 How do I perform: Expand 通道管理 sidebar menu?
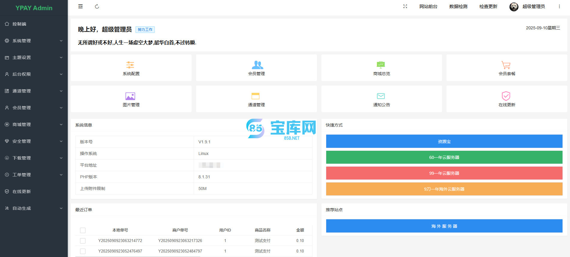coord(34,91)
